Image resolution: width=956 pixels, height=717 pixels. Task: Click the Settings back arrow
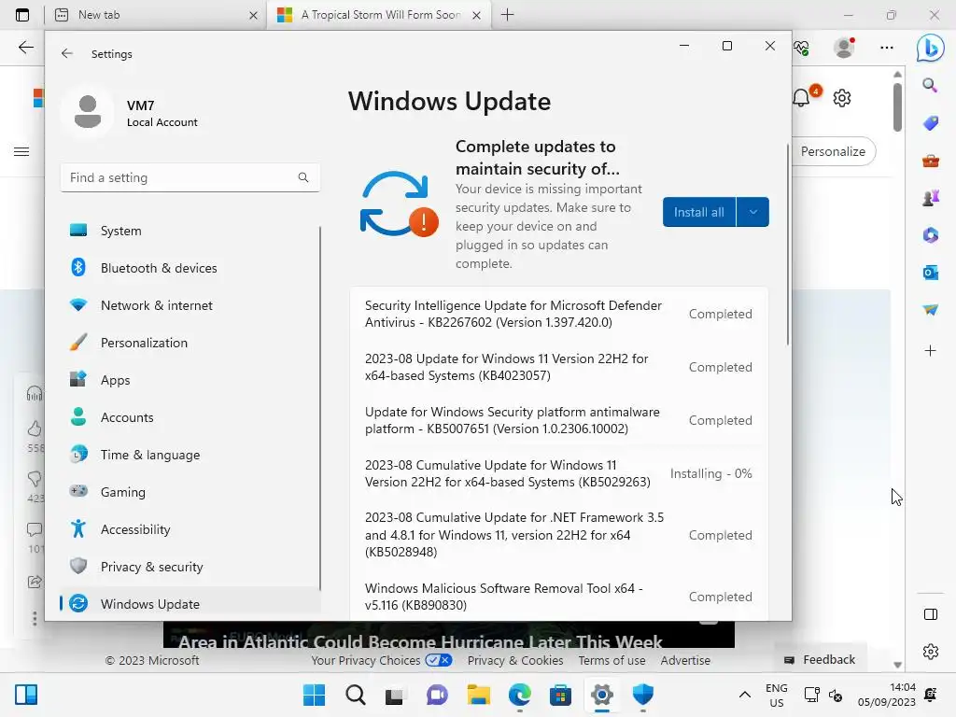pos(67,53)
